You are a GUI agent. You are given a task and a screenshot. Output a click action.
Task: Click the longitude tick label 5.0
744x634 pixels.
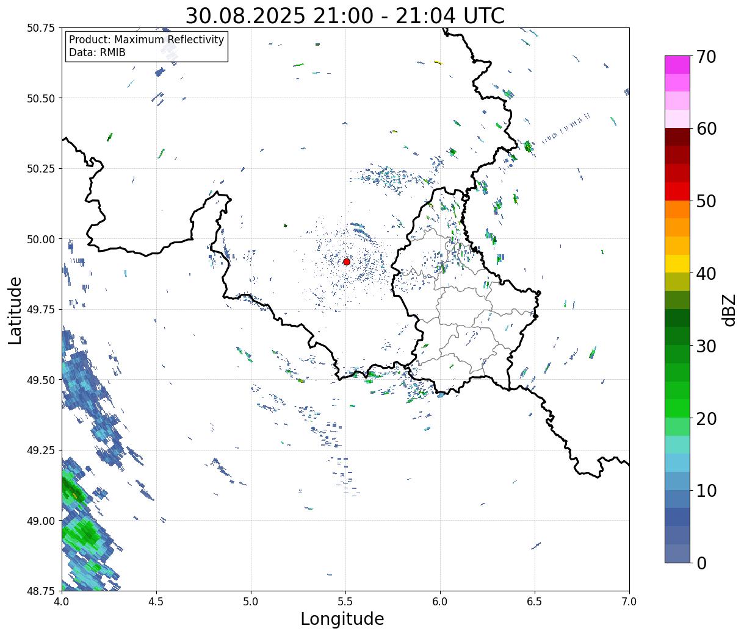click(x=251, y=601)
